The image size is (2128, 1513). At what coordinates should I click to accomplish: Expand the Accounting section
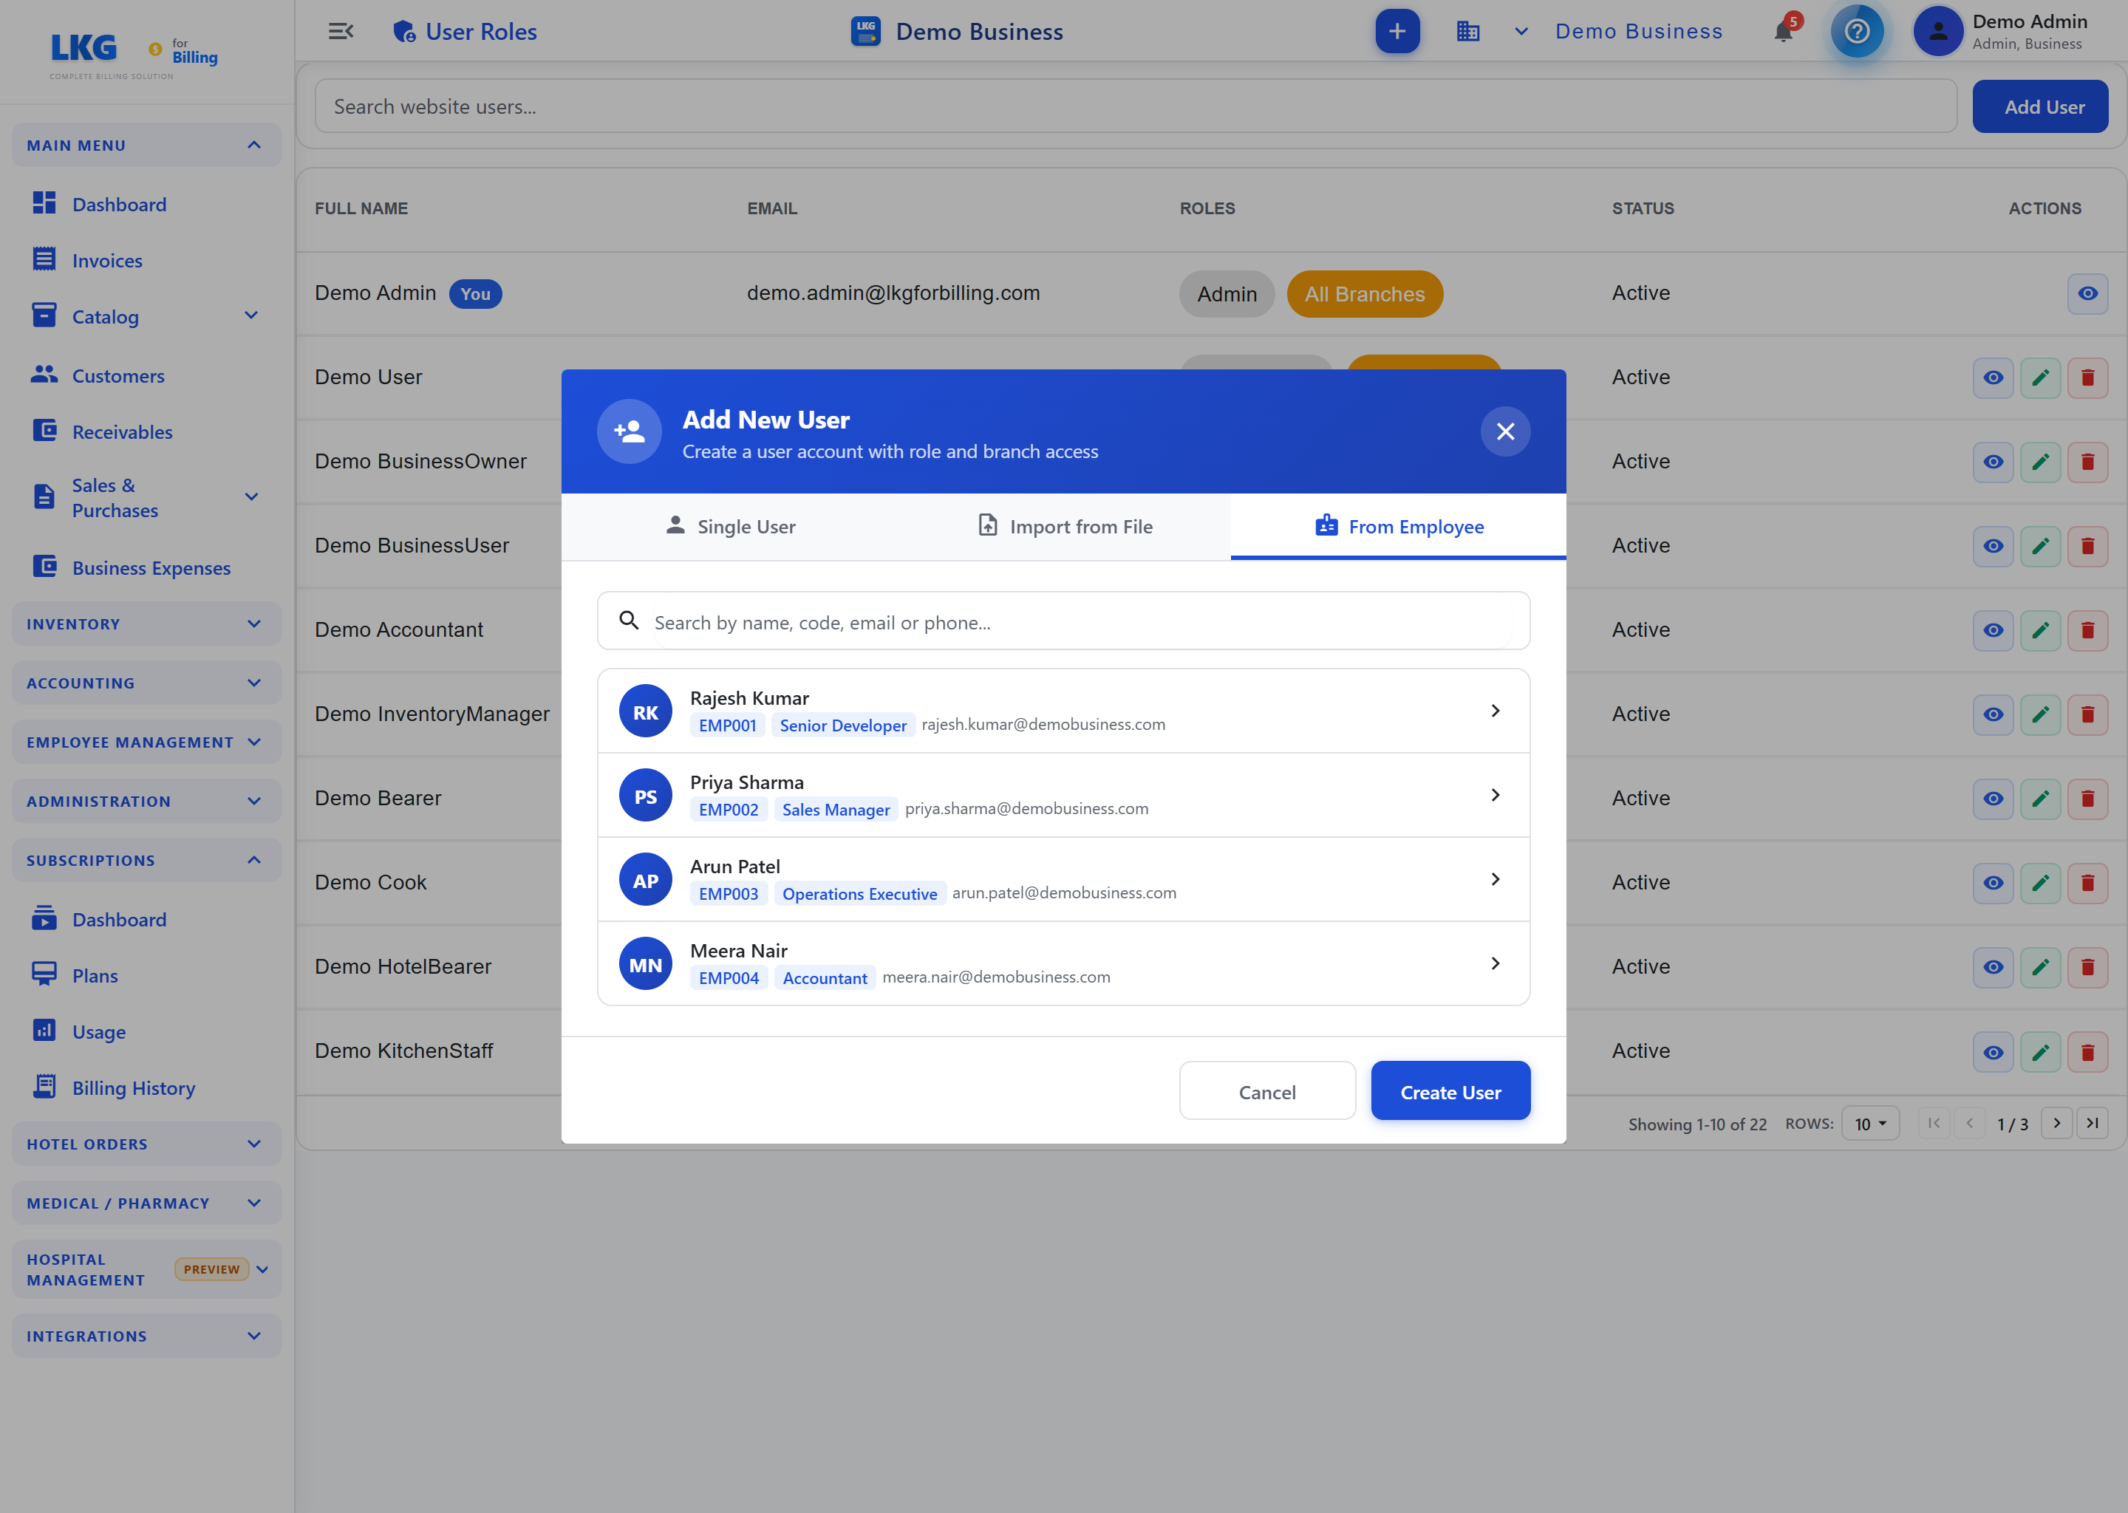[x=146, y=683]
